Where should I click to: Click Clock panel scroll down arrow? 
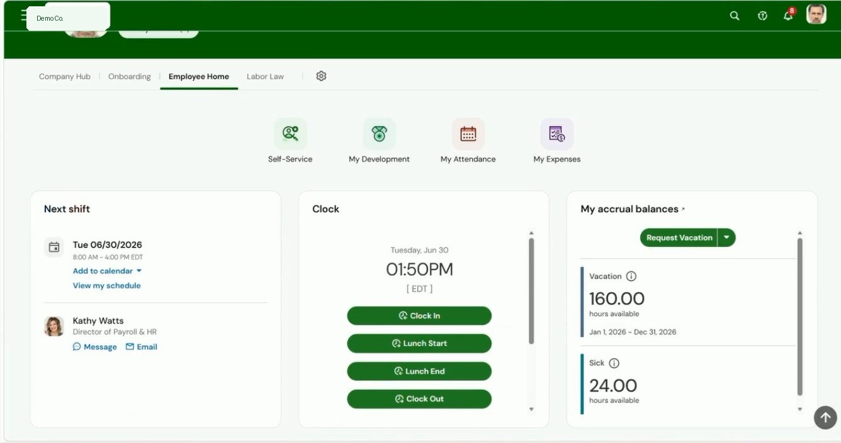tap(531, 409)
